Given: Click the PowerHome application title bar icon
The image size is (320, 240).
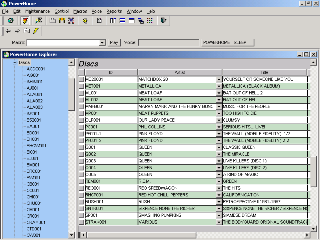Looking at the screenshot, I should click(x=4, y=4).
